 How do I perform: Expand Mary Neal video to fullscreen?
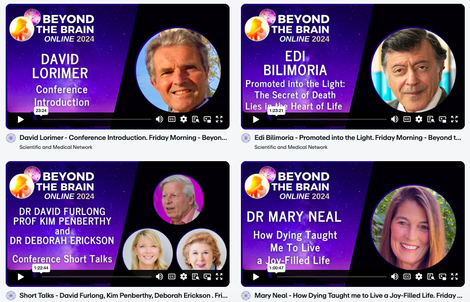coord(454,276)
